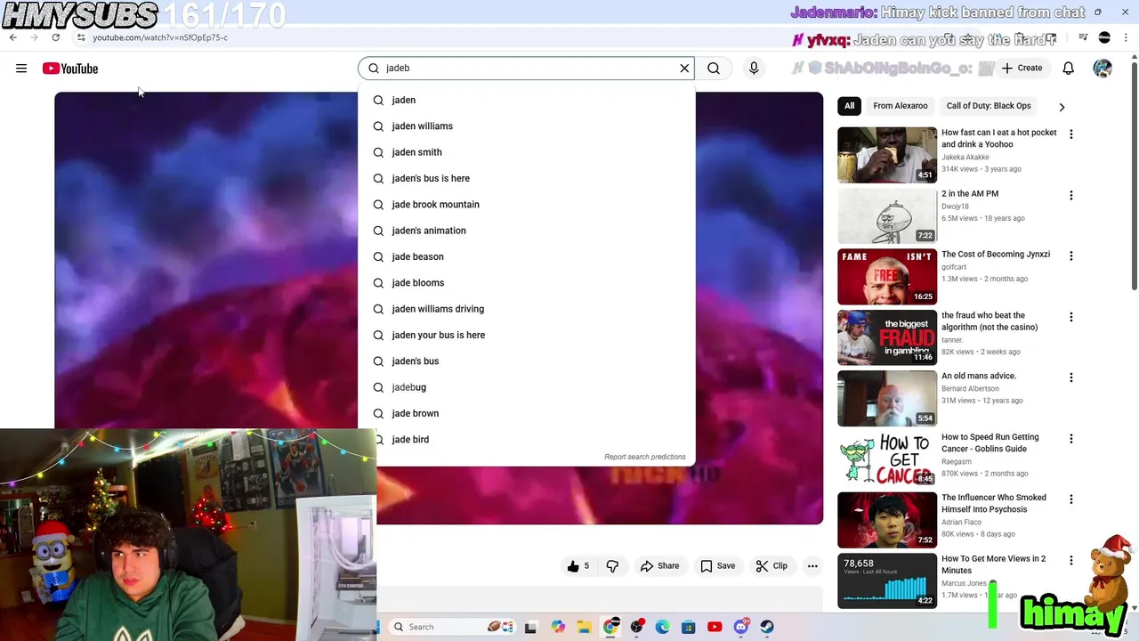Focus the YouTube search field with 'jadeb'
Image resolution: width=1139 pixels, height=641 pixels.
526,68
